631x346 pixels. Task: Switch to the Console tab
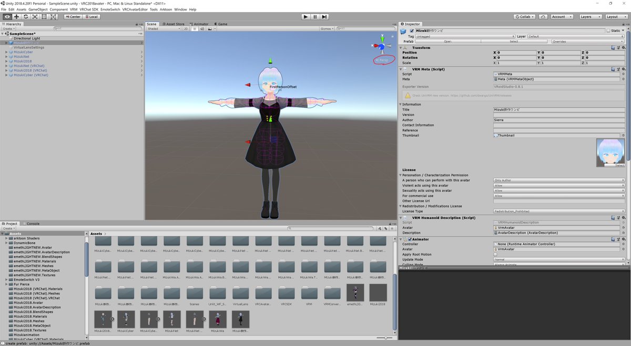(32, 224)
